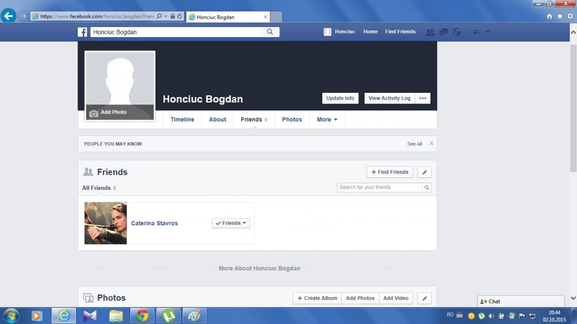Open friend requests icon
The height and width of the screenshot is (324, 577).
(x=430, y=32)
